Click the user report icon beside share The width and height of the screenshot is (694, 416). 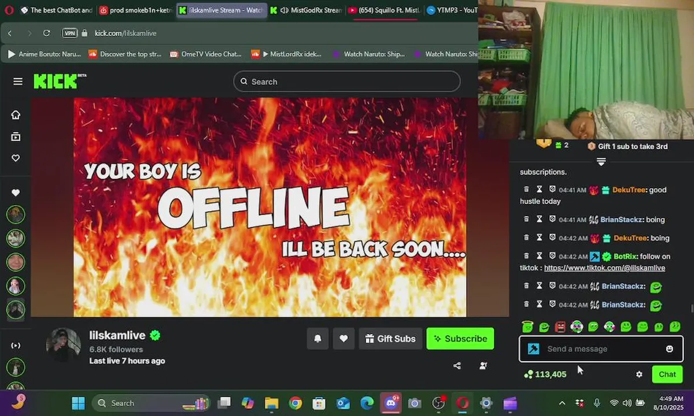point(483,366)
